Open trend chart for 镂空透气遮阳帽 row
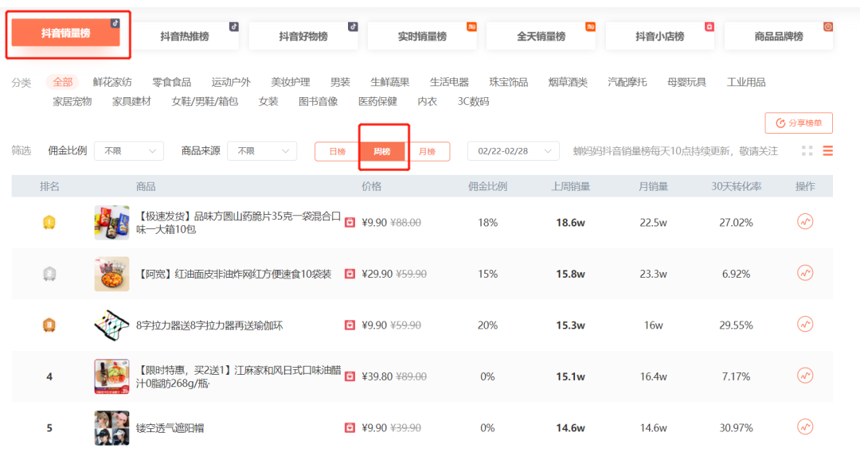 (x=804, y=427)
